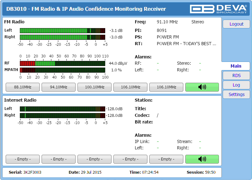Open the Main tab
The width and height of the screenshot is (252, 180).
[x=236, y=66]
